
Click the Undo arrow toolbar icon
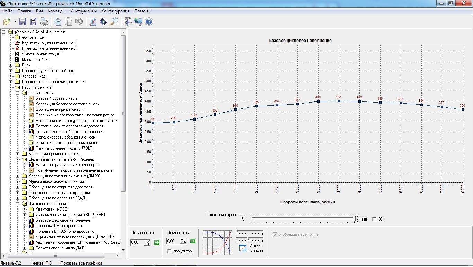(79, 22)
